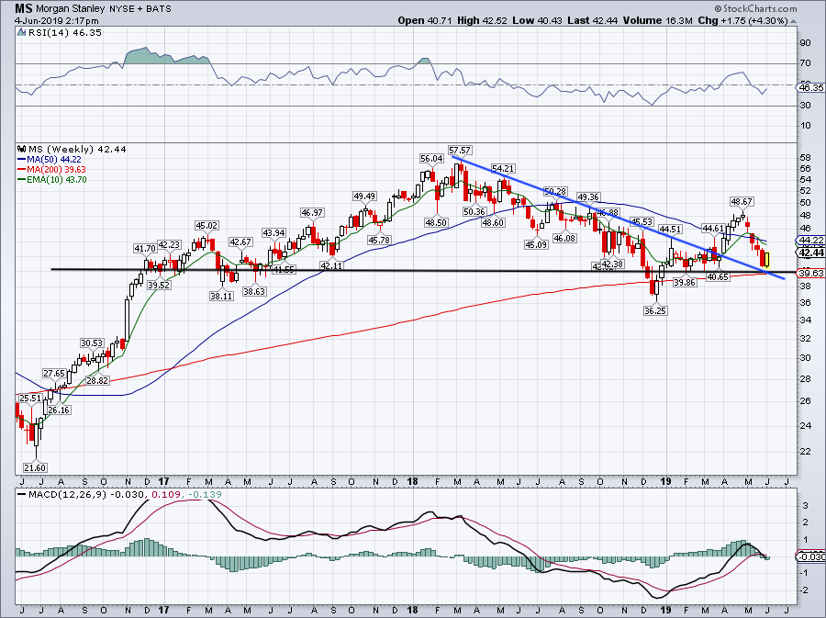Click the 21.60 low price label
The image size is (826, 618).
35,467
